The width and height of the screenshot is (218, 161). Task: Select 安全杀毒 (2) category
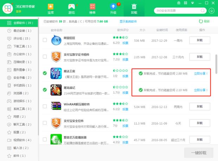click(19, 78)
